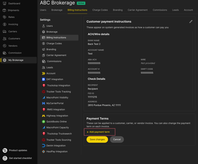
Task: Open Dashboard from the sidebar icon
Action: pos(5,3)
